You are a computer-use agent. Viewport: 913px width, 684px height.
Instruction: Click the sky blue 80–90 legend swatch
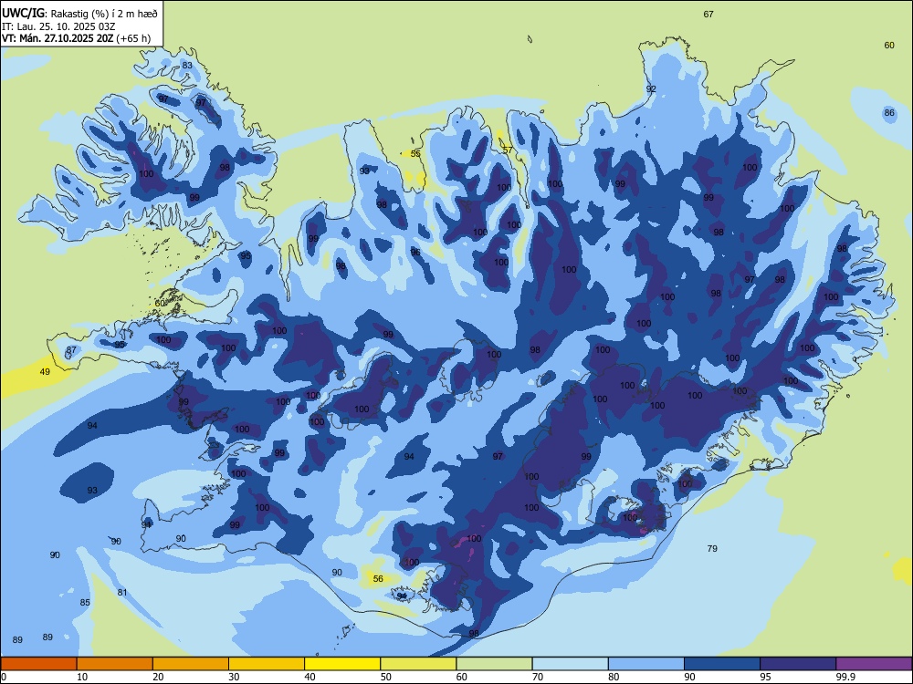tap(646, 664)
